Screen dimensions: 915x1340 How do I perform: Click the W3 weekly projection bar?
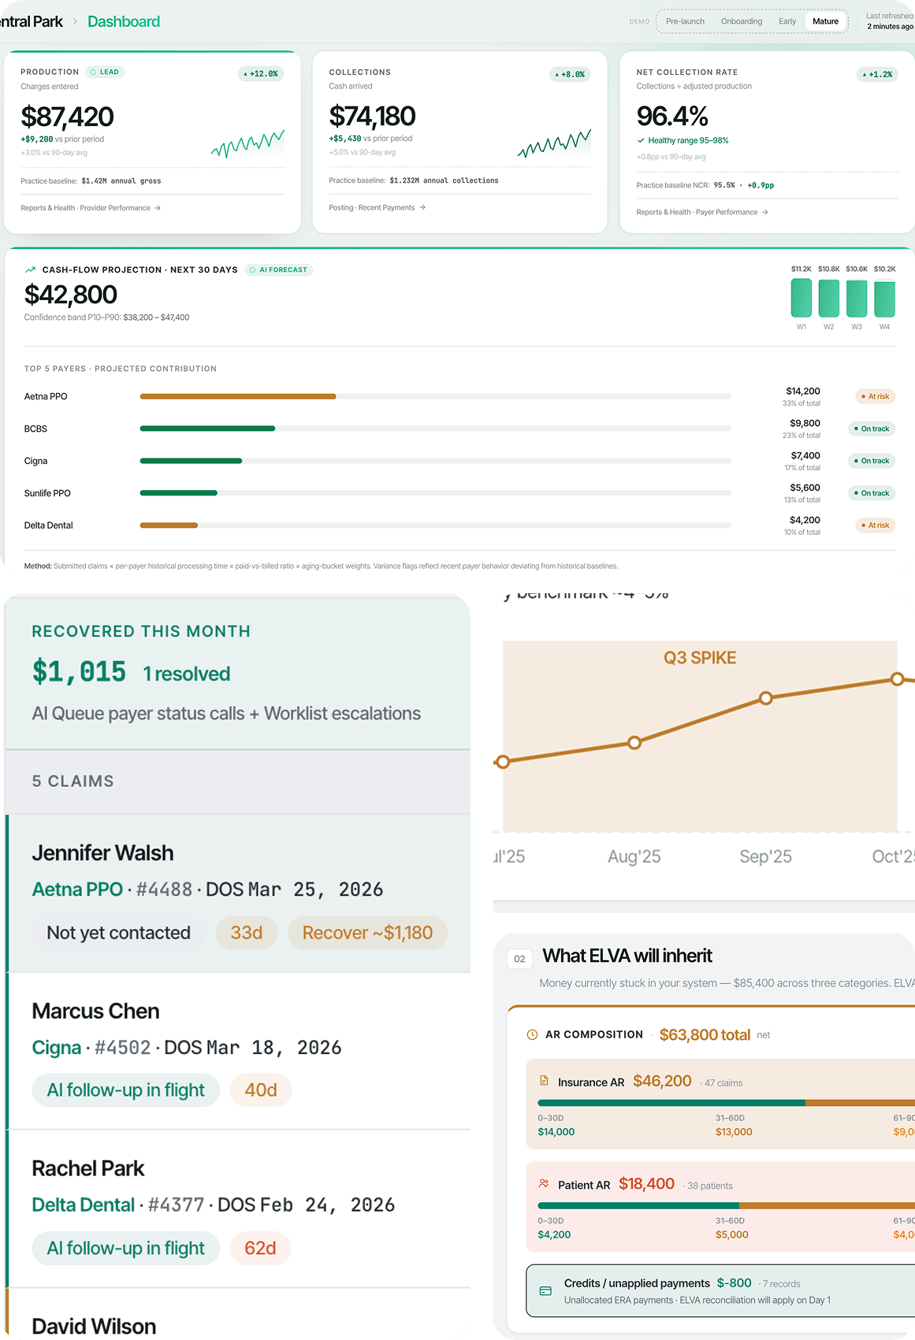857,299
